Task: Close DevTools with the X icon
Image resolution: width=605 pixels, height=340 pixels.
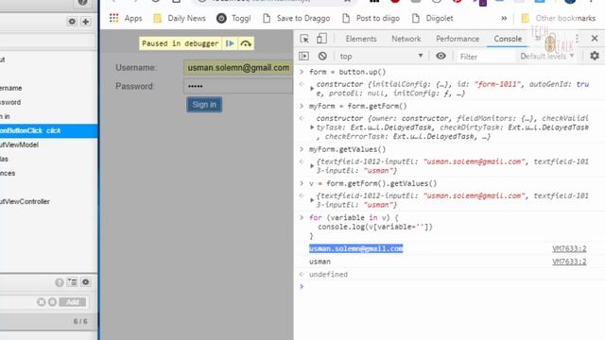Action: coord(595,38)
